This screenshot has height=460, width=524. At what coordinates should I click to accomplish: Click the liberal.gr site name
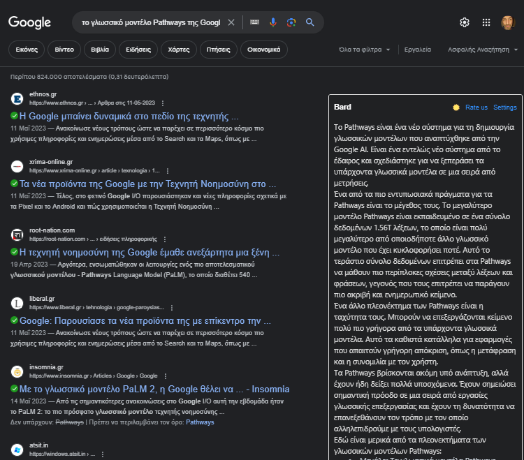point(42,299)
